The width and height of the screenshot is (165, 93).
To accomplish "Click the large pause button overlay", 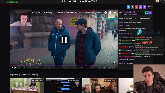I will 64,40.
